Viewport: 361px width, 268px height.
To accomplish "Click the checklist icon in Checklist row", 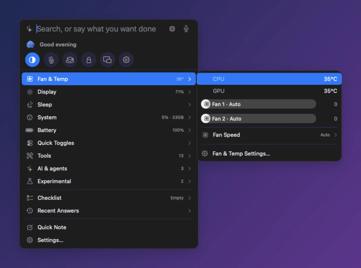I will coord(30,198).
